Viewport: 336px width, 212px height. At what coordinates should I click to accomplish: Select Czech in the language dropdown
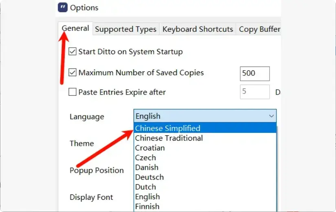145,158
